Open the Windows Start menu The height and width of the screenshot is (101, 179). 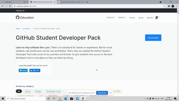(3, 98)
